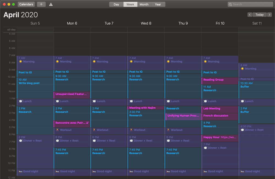
Task: Select Sunday's Write blog post event
Action: [35, 88]
